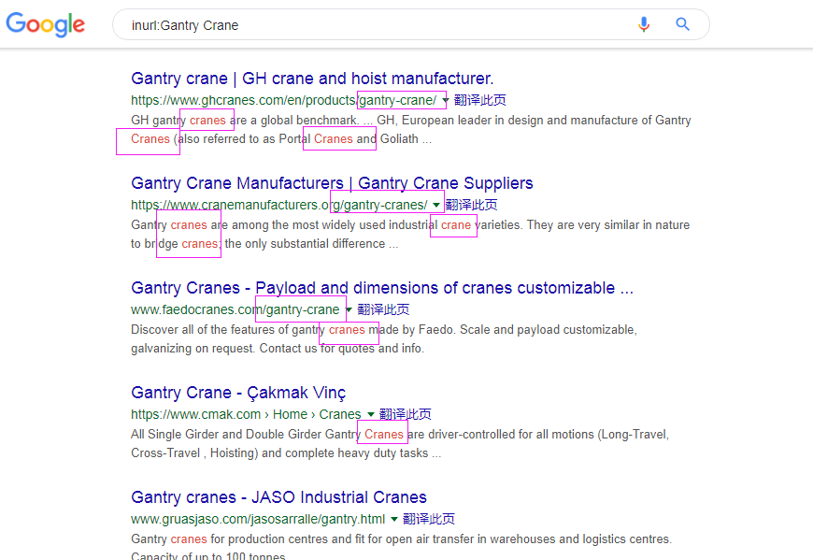Click snippet text 'GH gantry cranes are a global benchmark'

coord(245,121)
